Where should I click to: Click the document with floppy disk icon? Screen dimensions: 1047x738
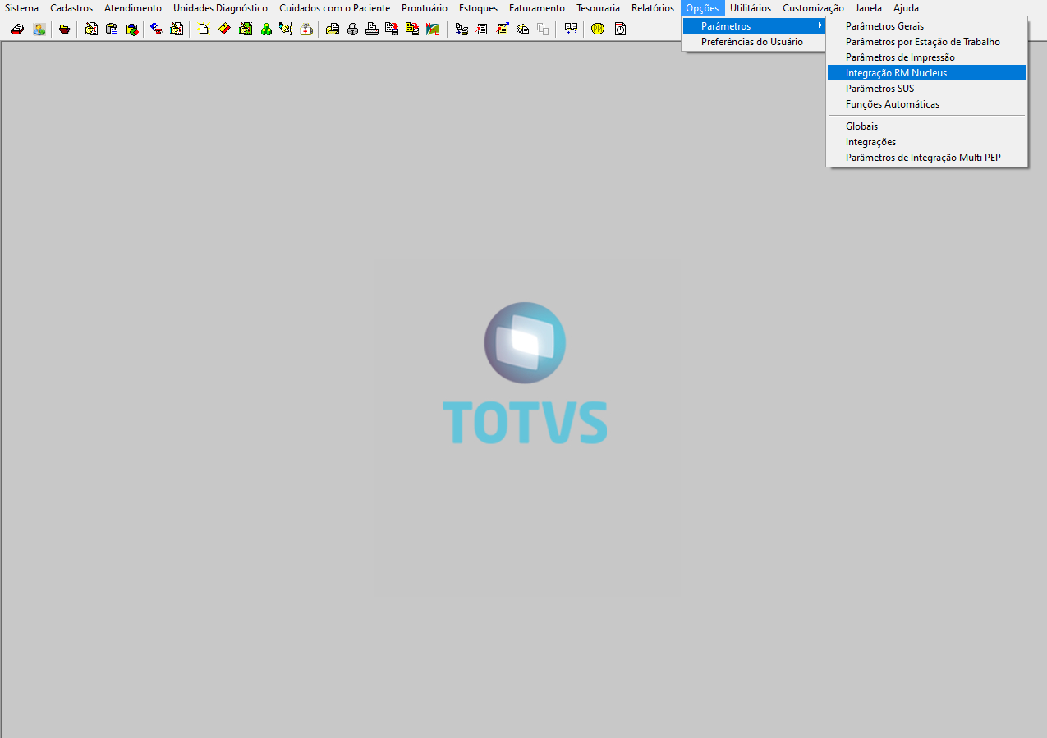(392, 29)
